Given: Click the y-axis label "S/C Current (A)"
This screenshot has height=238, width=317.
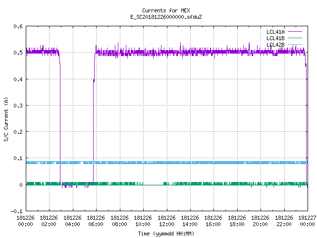Looking at the screenshot, I should coord(6,119).
